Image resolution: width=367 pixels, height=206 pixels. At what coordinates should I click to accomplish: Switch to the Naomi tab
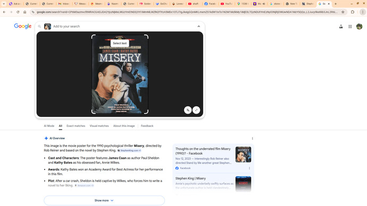coord(113,4)
